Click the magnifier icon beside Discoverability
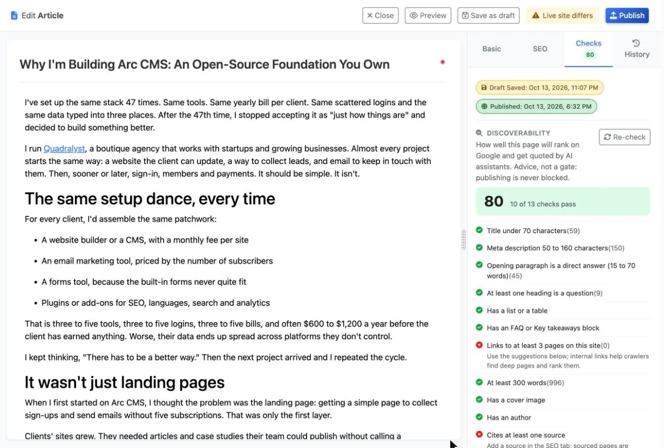 point(479,133)
